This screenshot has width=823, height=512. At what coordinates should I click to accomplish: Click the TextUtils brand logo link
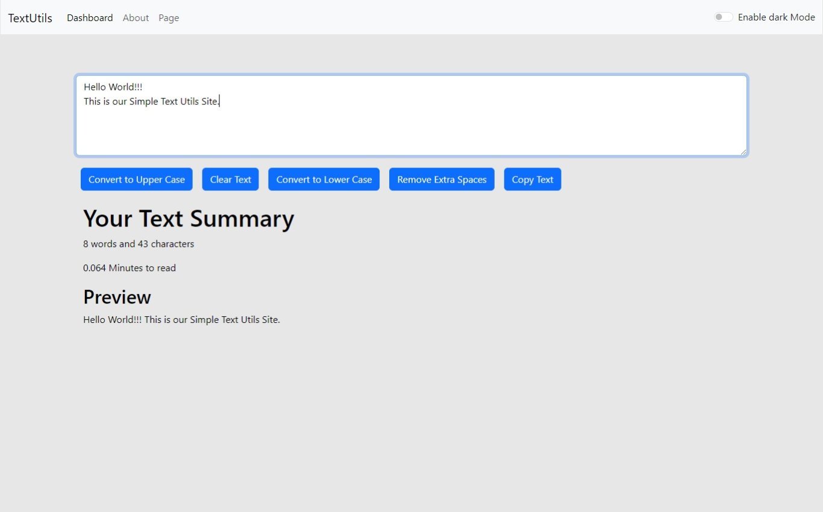(x=30, y=18)
